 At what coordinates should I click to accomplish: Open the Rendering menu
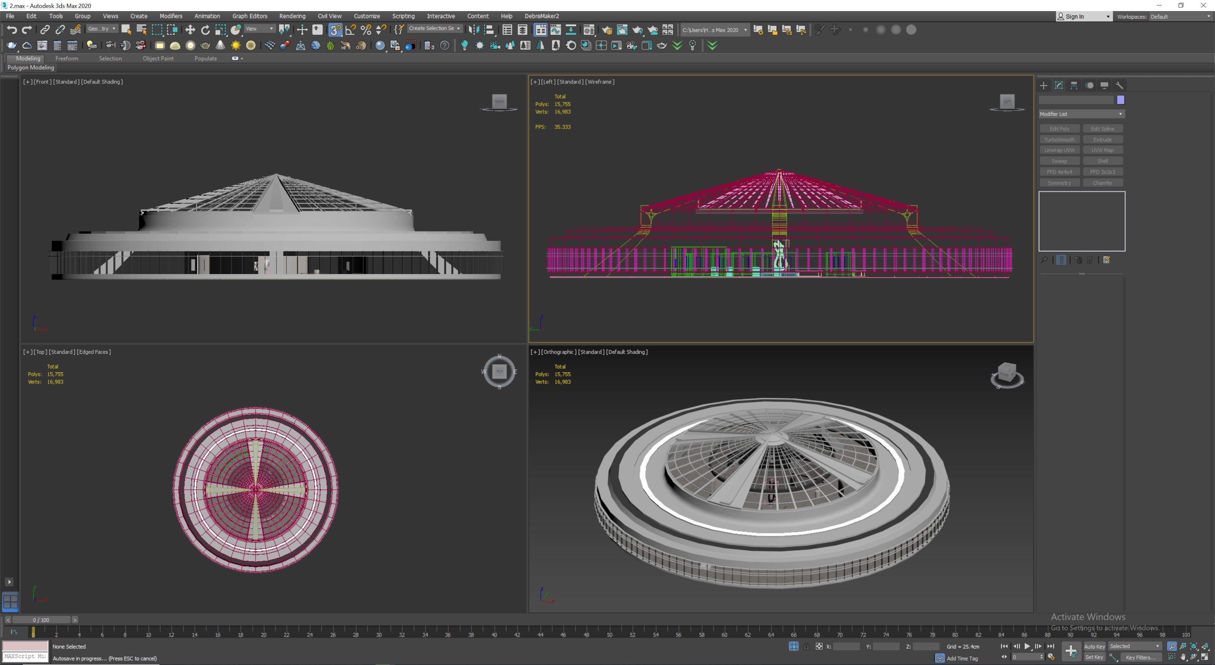pos(292,16)
